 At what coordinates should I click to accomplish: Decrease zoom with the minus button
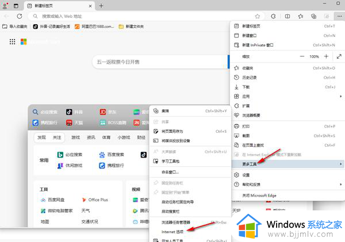pyautogui.click(x=302, y=56)
